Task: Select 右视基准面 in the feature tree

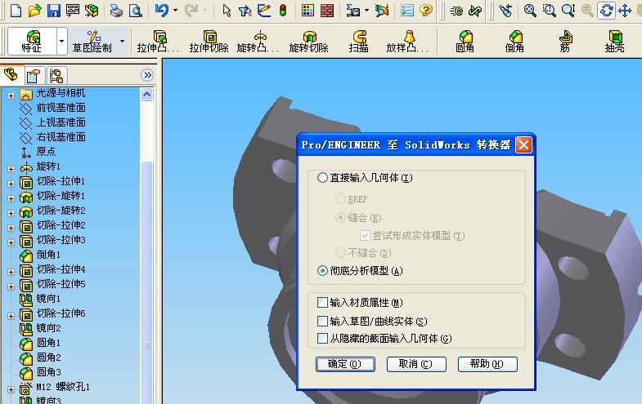Action: [x=61, y=137]
